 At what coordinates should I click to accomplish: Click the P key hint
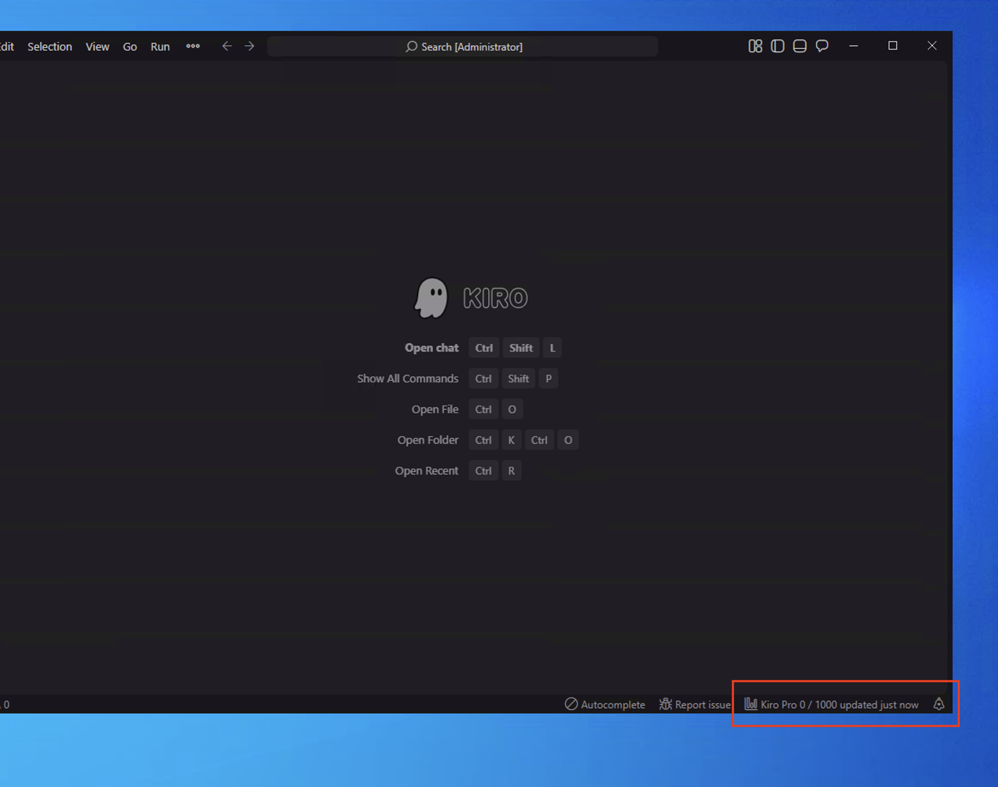[x=548, y=379]
